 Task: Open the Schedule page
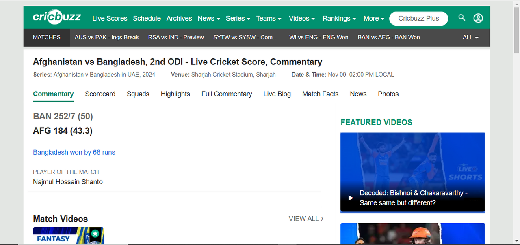tap(147, 18)
